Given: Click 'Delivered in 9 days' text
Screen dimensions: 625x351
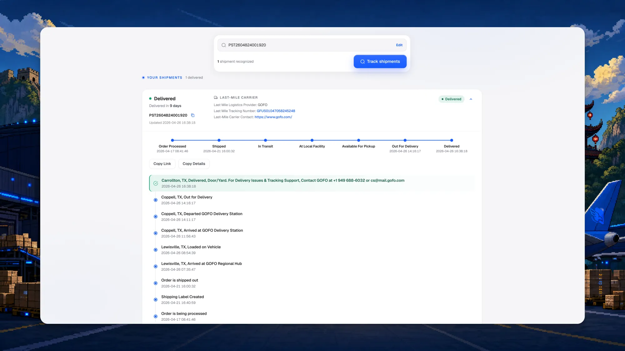Looking at the screenshot, I should pyautogui.click(x=165, y=106).
